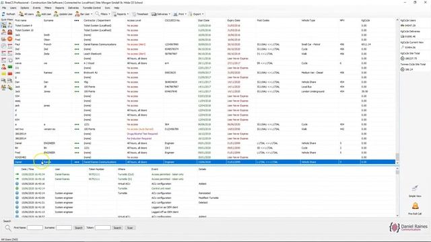Select the 'Control unit reset' event row
431x242 pixels.
pos(205,188)
